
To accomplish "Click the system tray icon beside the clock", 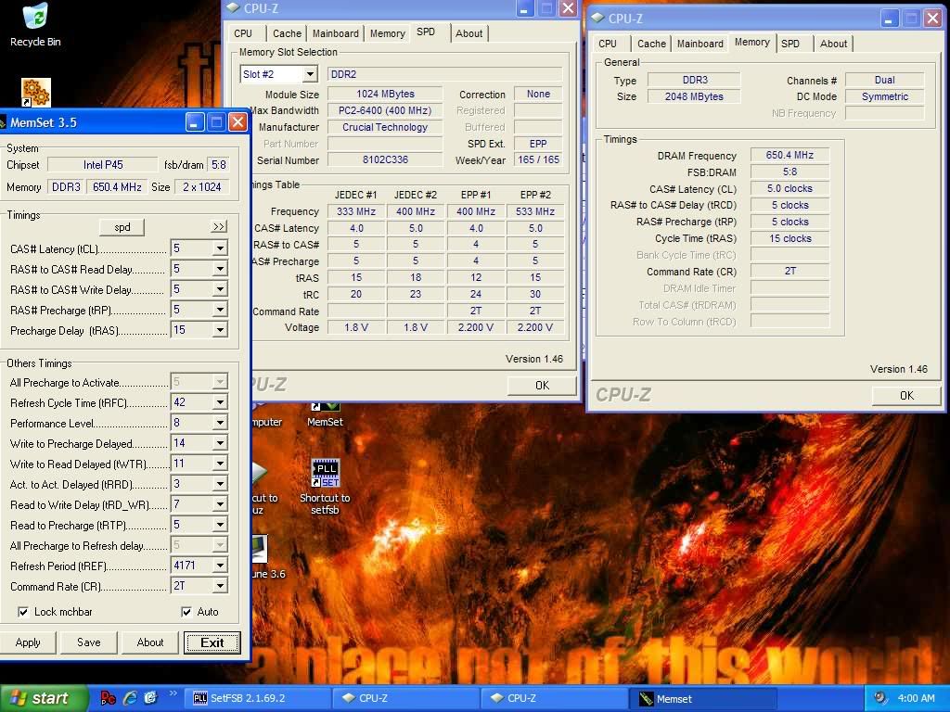I will 880,698.
